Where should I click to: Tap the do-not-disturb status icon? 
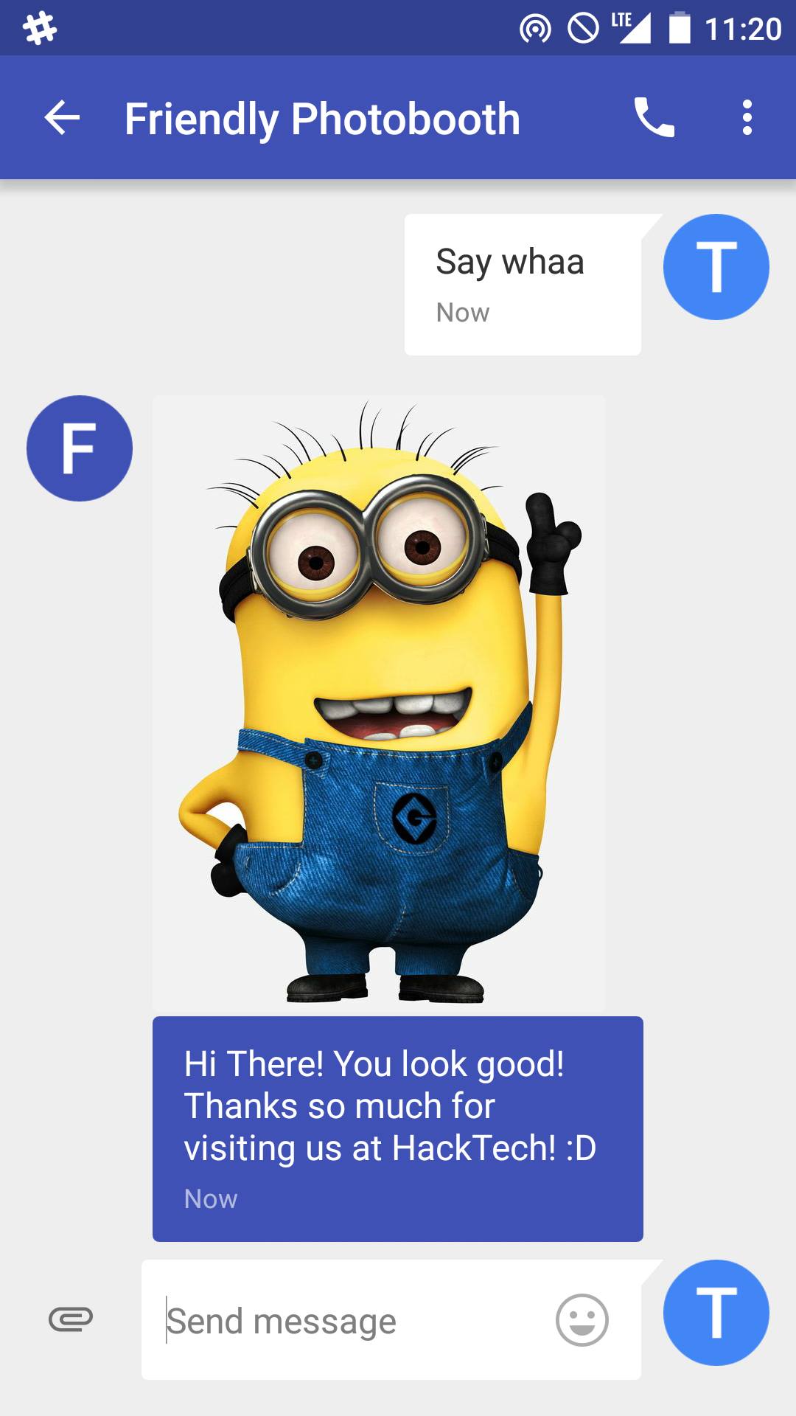pyautogui.click(x=584, y=29)
